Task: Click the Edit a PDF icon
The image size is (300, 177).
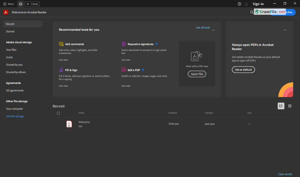Action: pyautogui.click(x=124, y=70)
